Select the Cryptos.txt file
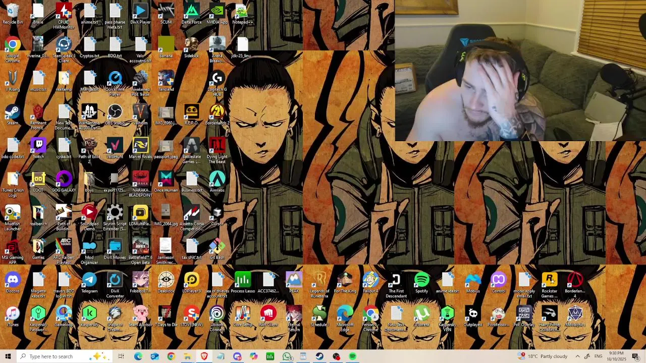Screen dimensions: 646x363 pyautogui.click(x=89, y=47)
